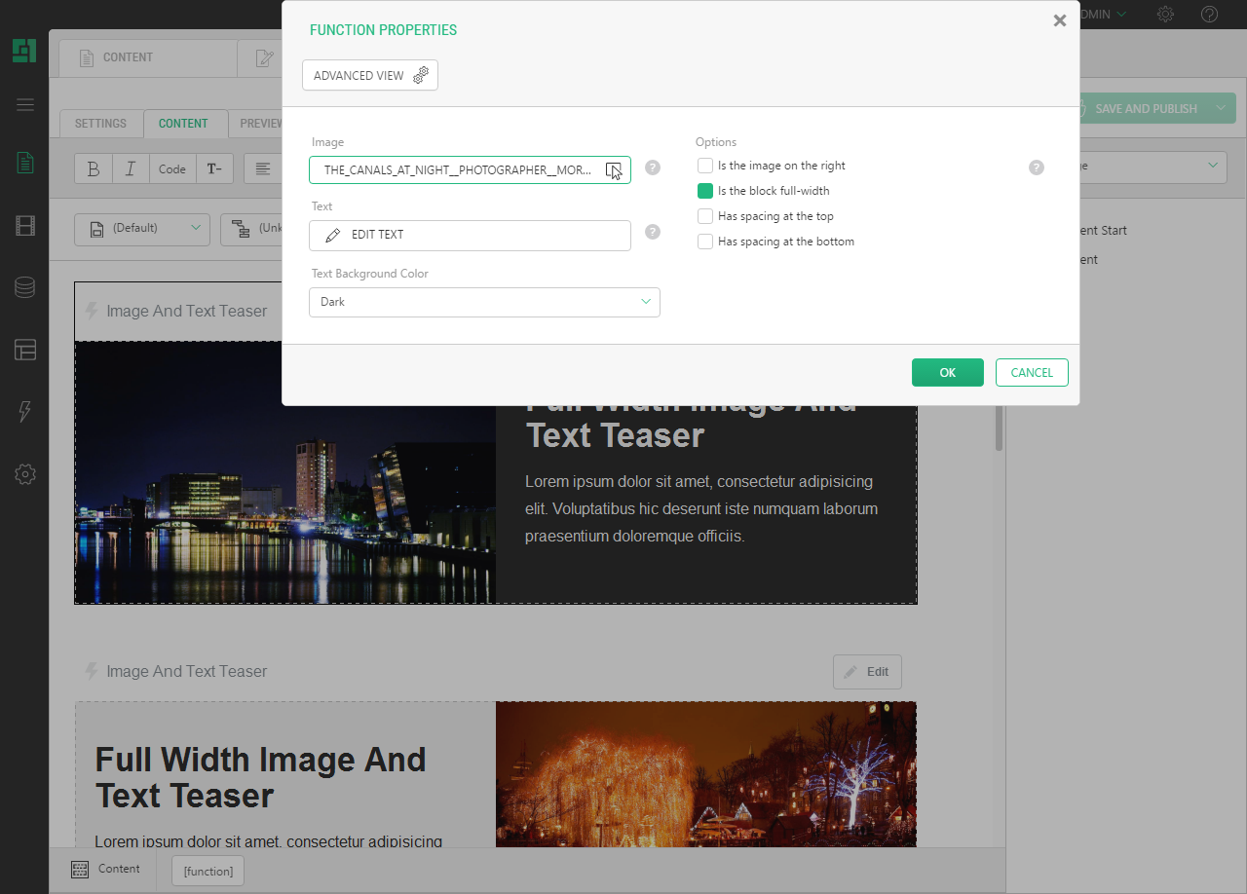The height and width of the screenshot is (894, 1247).
Task: Open the System gear icon in sidebar
Action: (25, 474)
